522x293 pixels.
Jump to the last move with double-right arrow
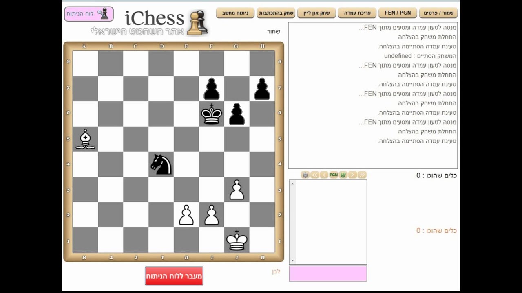pyautogui.click(x=362, y=175)
